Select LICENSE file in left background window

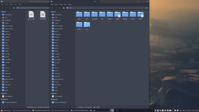pyautogui.click(x=43, y=16)
